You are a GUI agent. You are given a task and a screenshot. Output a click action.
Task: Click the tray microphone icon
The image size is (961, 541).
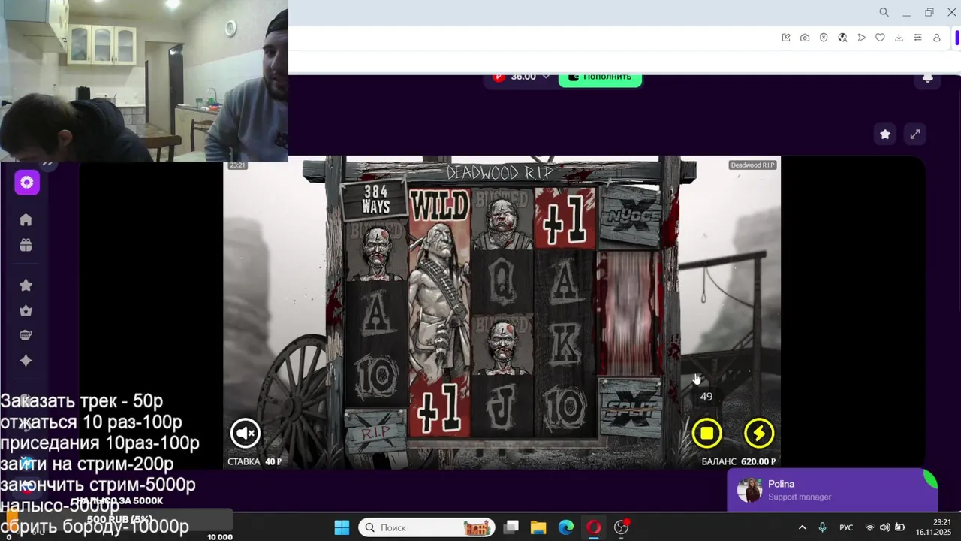coord(822,527)
